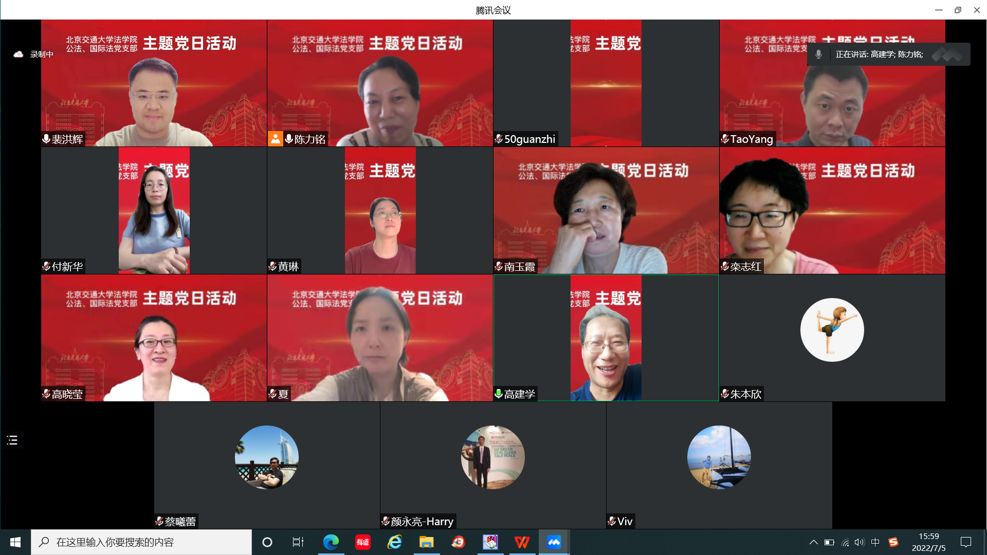Click the 南玉霞 name label
987x555 pixels.
519,267
